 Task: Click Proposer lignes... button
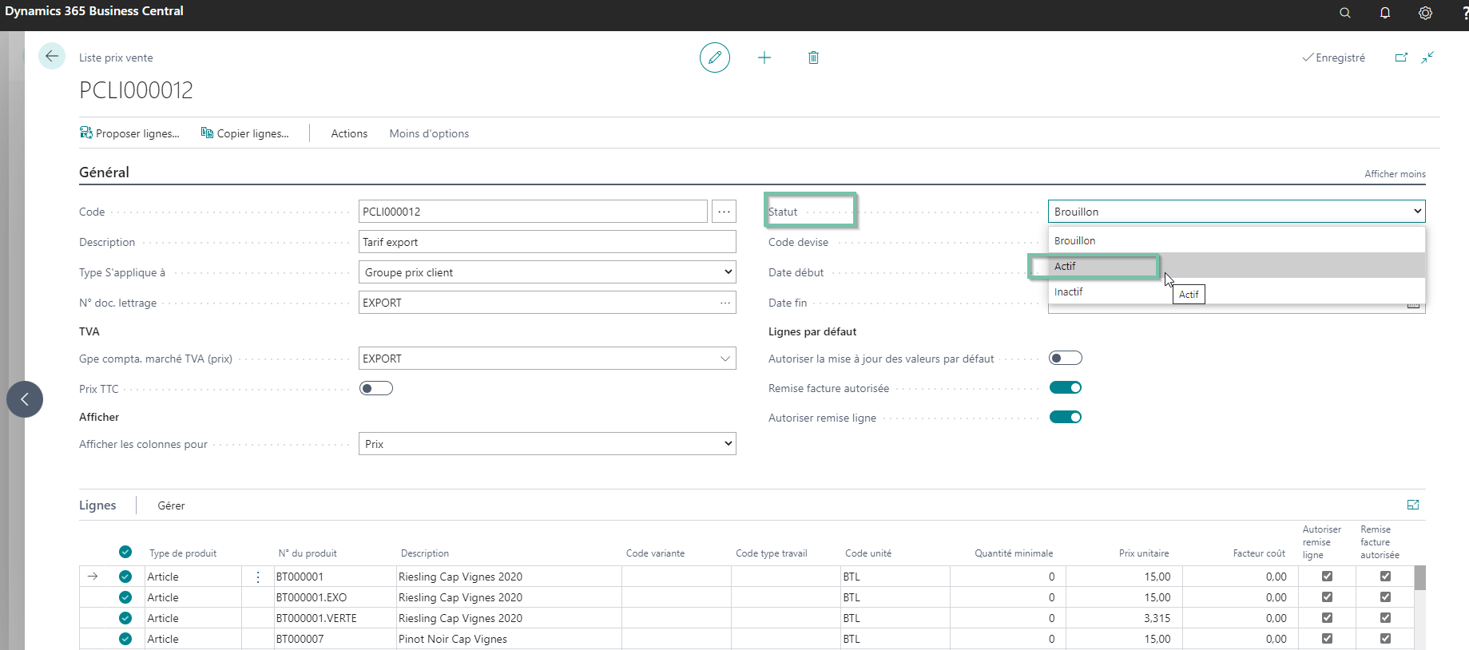point(129,133)
